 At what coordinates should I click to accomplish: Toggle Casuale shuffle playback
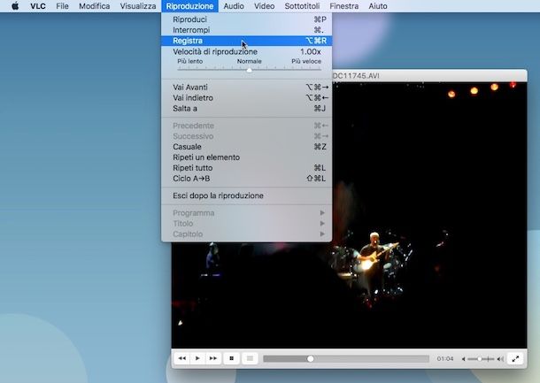click(247, 147)
